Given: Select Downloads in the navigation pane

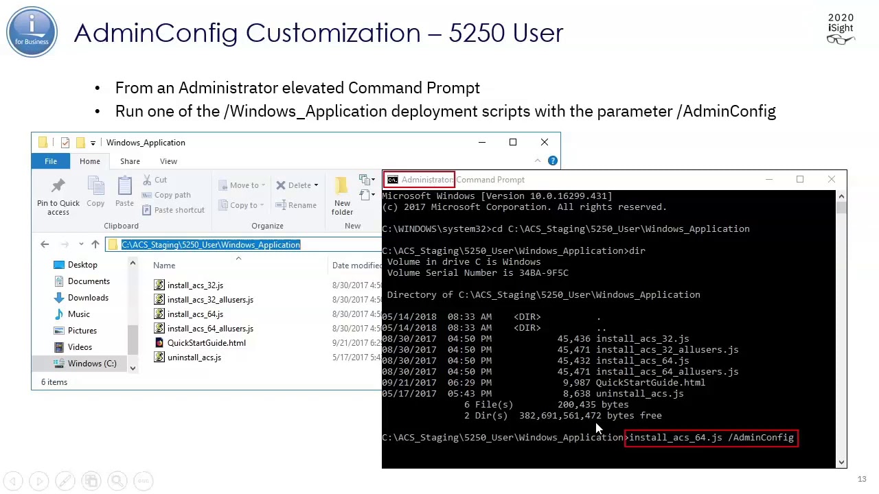Looking at the screenshot, I should (88, 298).
